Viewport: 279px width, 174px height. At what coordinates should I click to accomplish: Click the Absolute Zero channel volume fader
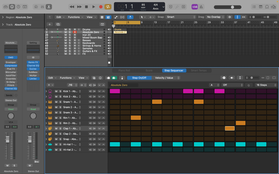[x=7, y=139]
